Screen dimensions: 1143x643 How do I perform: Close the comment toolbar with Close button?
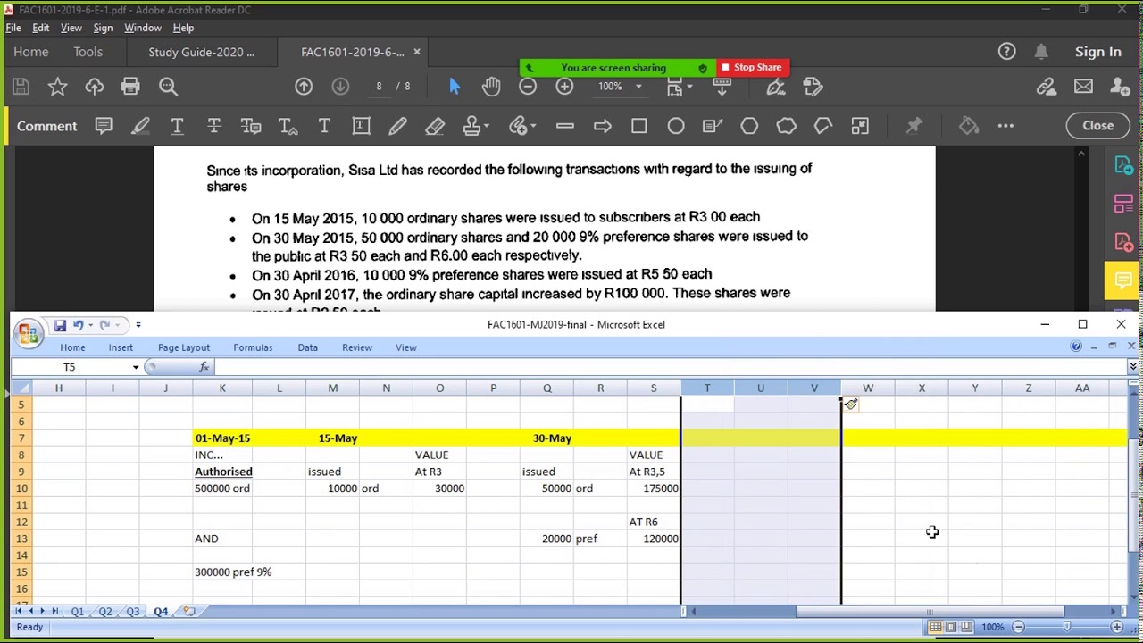[x=1097, y=126]
